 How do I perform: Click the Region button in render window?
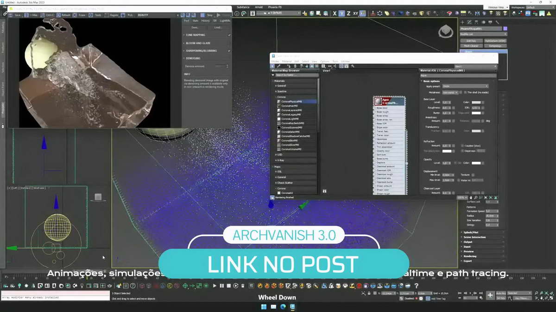(111, 15)
